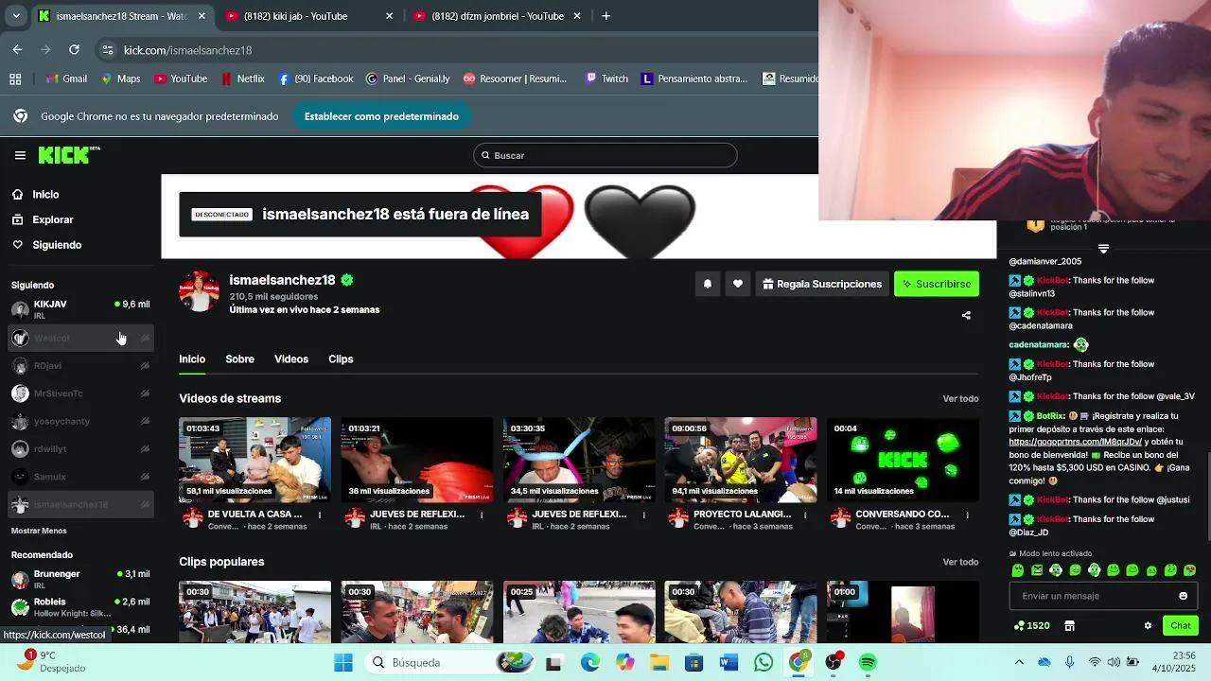Open Explorar in the left sidebar
1211x681 pixels.
click(52, 219)
